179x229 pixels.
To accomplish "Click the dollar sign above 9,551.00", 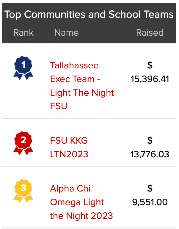I will pyautogui.click(x=150, y=189).
